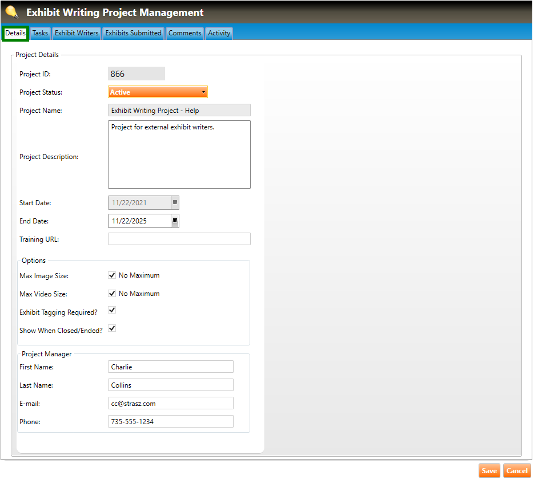Disable Show When Closed/Ended checkbox
Screen dimensions: 534x480
point(112,328)
